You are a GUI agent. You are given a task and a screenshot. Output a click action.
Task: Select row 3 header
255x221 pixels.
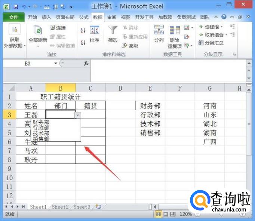click(9, 115)
